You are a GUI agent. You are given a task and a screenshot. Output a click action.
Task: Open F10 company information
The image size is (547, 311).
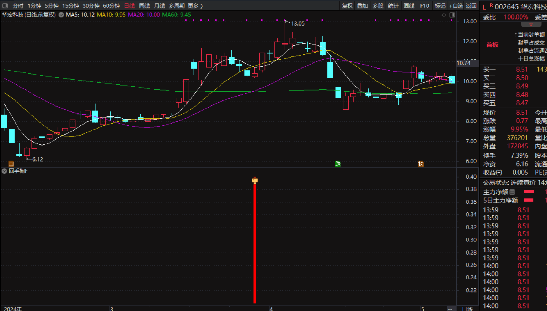point(424,6)
